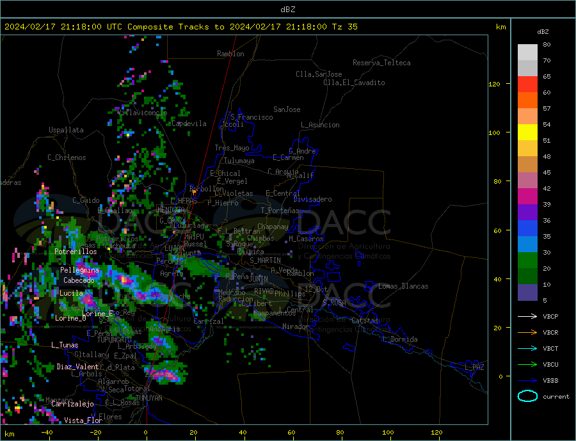Viewport: 576px width, 441px height.
Task: Click the L_Asuncion map label
Action: point(320,125)
